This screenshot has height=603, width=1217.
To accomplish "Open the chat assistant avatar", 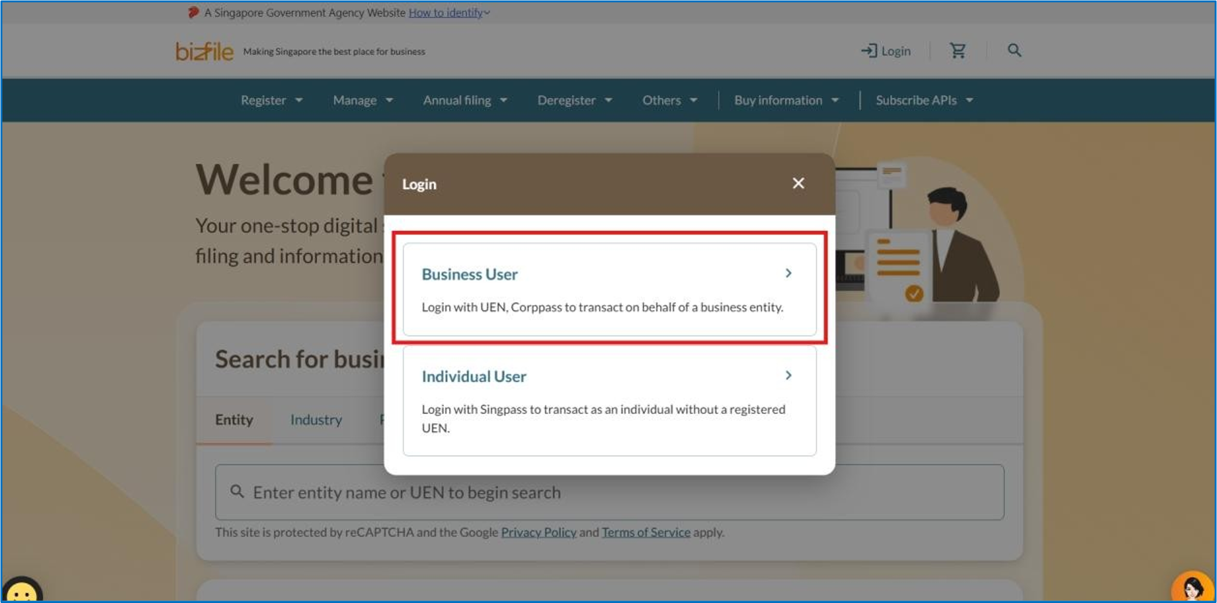I will [x=1192, y=587].
